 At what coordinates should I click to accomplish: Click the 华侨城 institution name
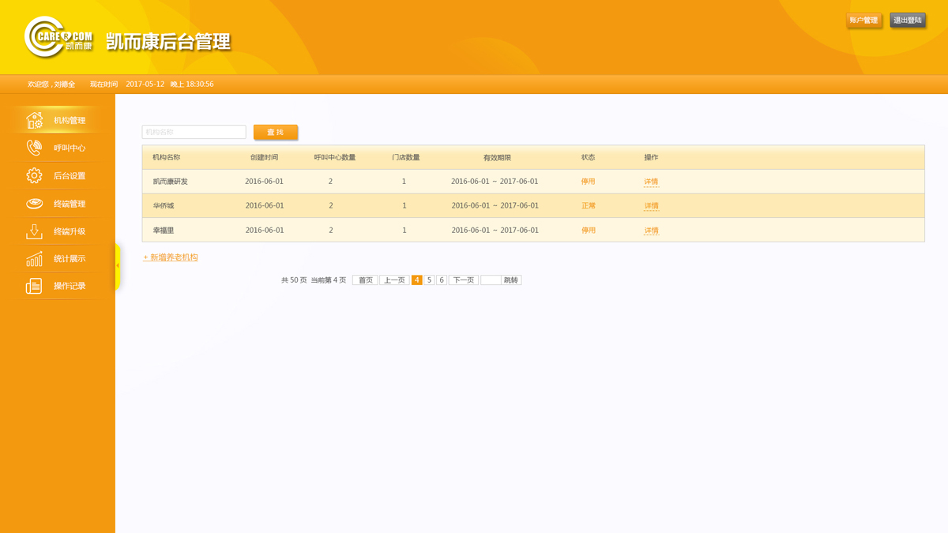click(164, 206)
